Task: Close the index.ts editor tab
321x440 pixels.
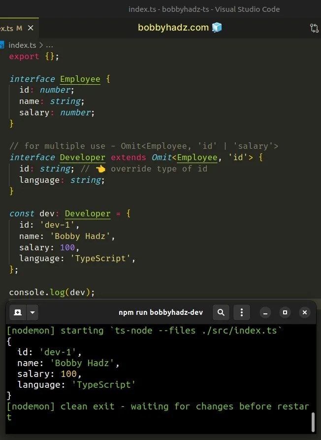Action: (x=31, y=28)
